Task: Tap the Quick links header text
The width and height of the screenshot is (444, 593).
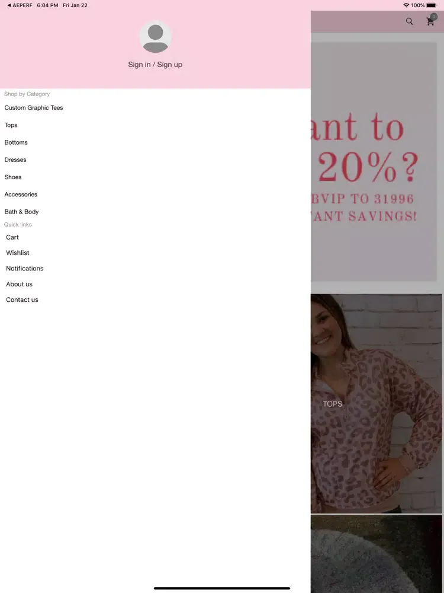Action: [x=18, y=225]
